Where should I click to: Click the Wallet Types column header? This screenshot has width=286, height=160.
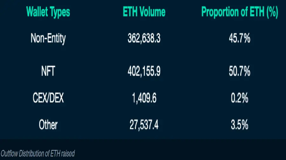click(48, 12)
